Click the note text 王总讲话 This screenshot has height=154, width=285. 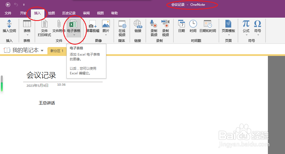(47, 103)
